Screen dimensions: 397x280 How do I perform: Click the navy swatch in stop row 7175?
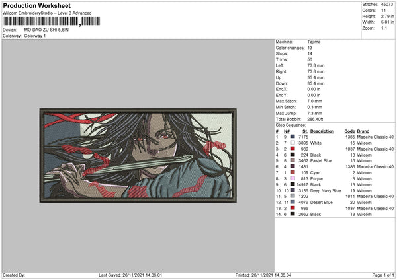coord(292,137)
